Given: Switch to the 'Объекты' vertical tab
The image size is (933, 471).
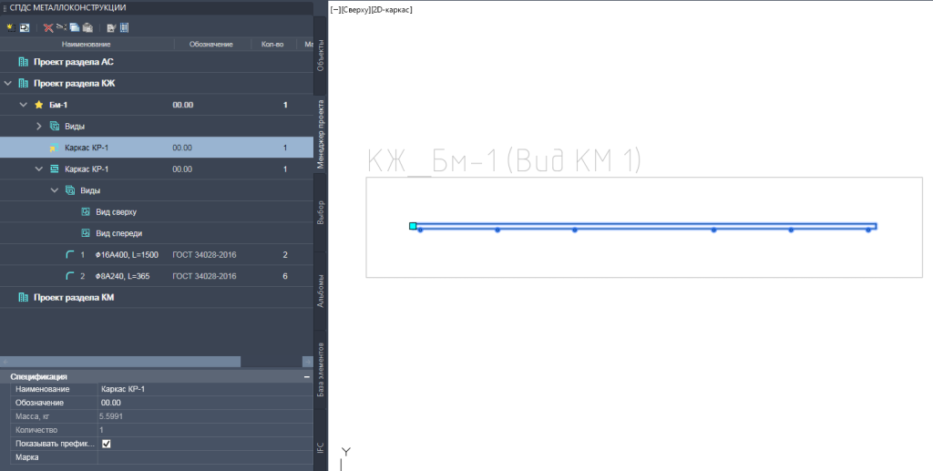Looking at the screenshot, I should click(x=320, y=56).
